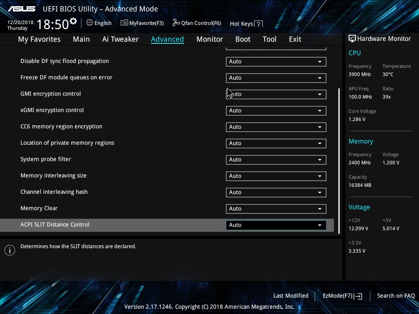Click the SLIT distances help description
Screen dimensions: 419x314
tap(78, 246)
